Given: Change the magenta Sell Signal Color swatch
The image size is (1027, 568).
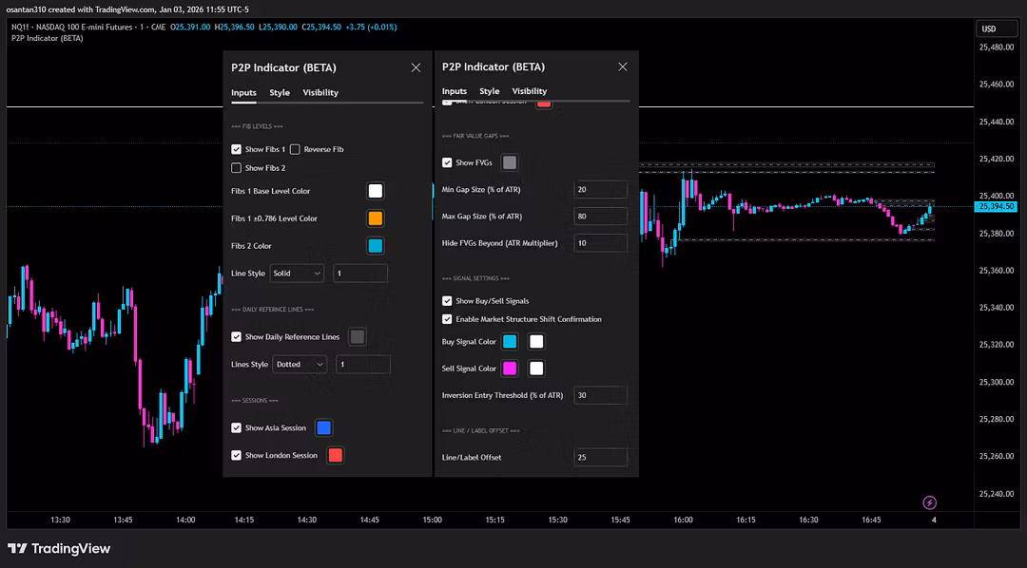Looking at the screenshot, I should coord(510,369).
